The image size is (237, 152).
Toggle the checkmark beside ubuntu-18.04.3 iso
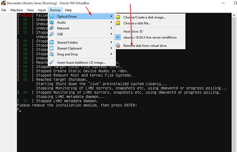point(118,37)
